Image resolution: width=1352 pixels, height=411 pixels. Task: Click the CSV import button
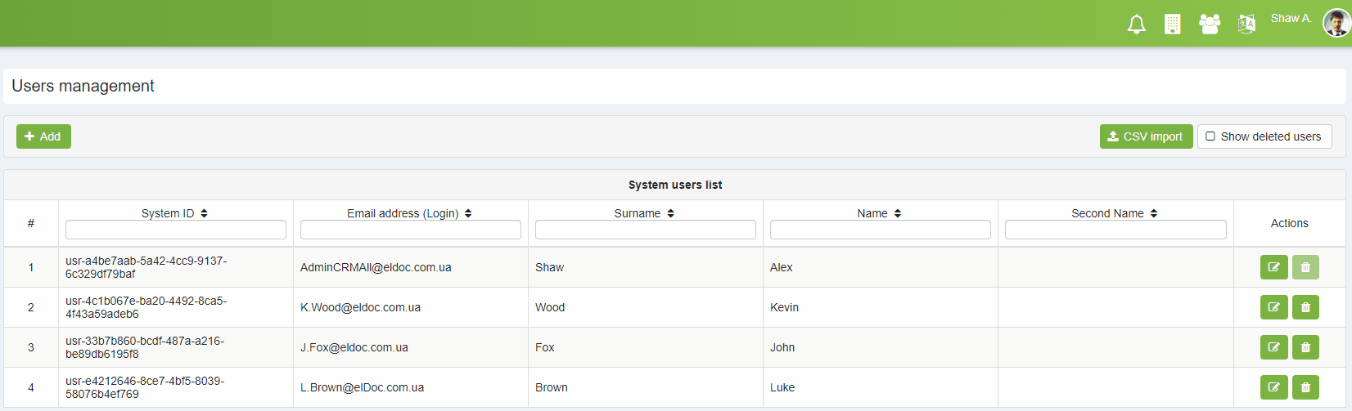[1146, 136]
